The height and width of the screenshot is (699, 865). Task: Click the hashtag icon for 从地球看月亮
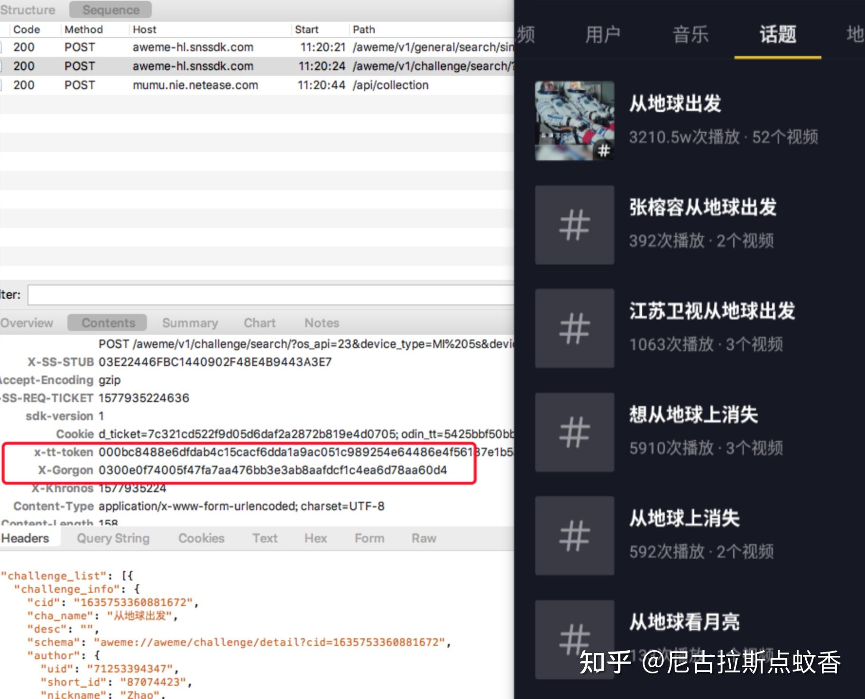coord(574,639)
